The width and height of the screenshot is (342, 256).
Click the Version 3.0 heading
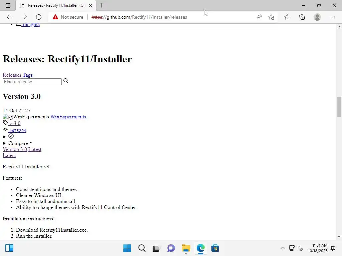(22, 96)
